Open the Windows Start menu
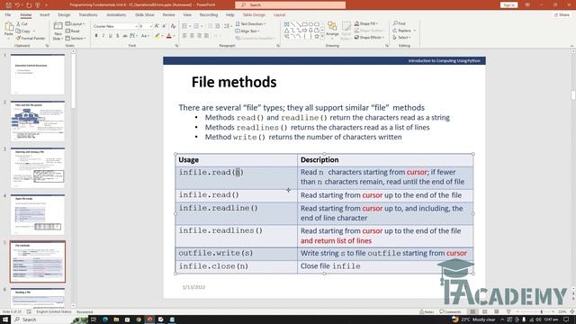This screenshot has height=324, width=576. [5, 319]
